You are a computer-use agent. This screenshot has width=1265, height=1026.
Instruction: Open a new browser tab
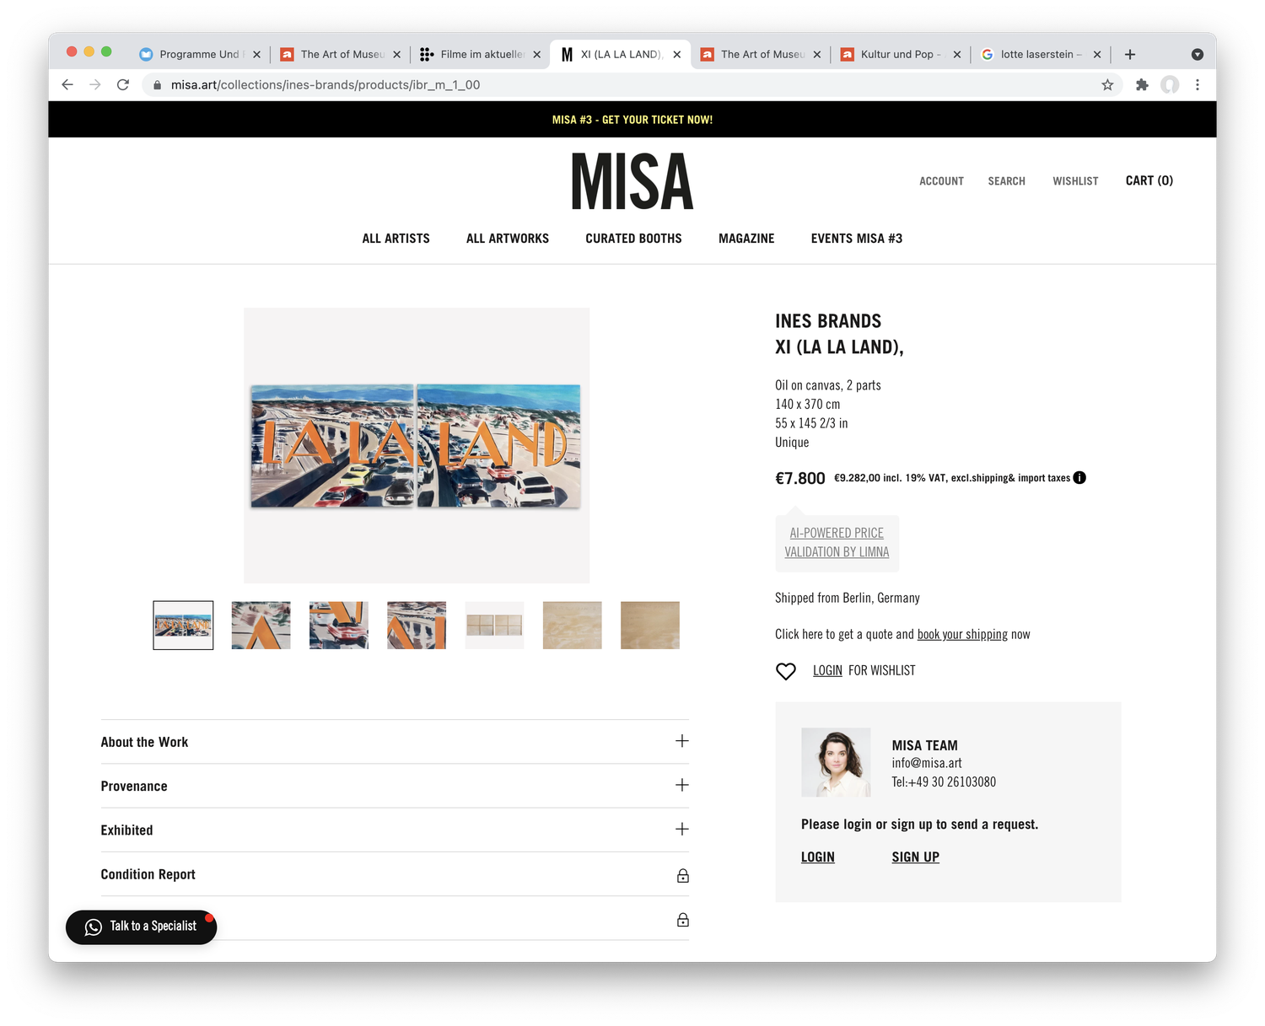click(x=1130, y=54)
